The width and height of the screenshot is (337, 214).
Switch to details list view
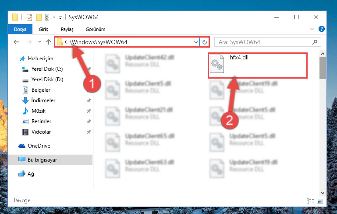coord(310,201)
